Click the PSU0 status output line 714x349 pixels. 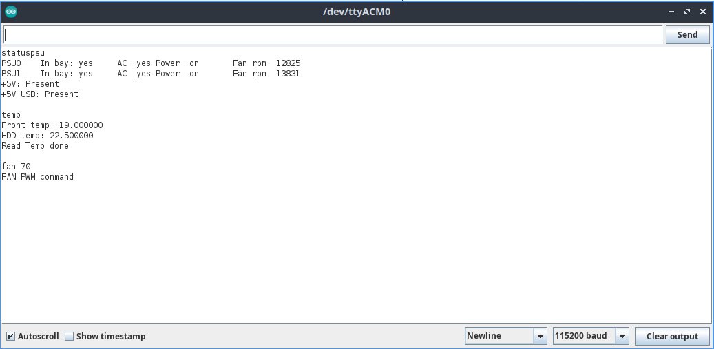pyautogui.click(x=150, y=63)
